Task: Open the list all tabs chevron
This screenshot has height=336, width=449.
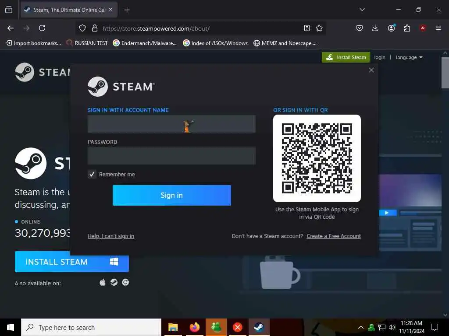Action: (x=362, y=10)
